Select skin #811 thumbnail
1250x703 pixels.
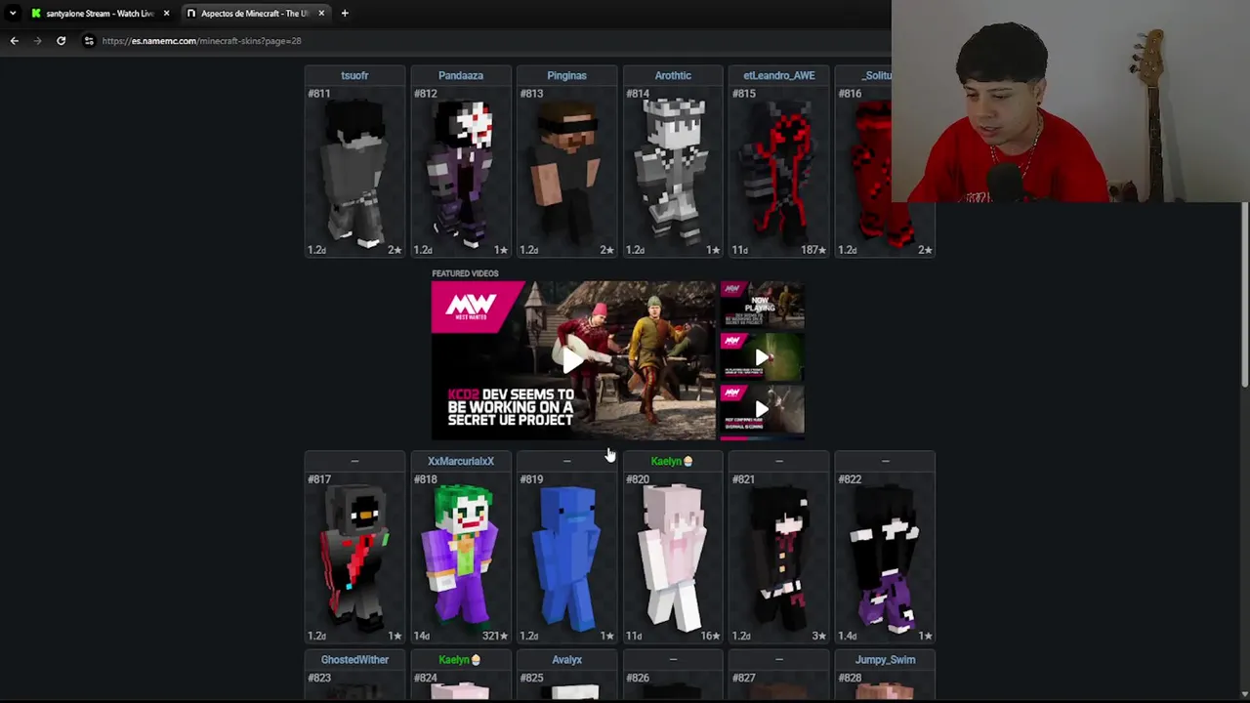[x=354, y=171]
